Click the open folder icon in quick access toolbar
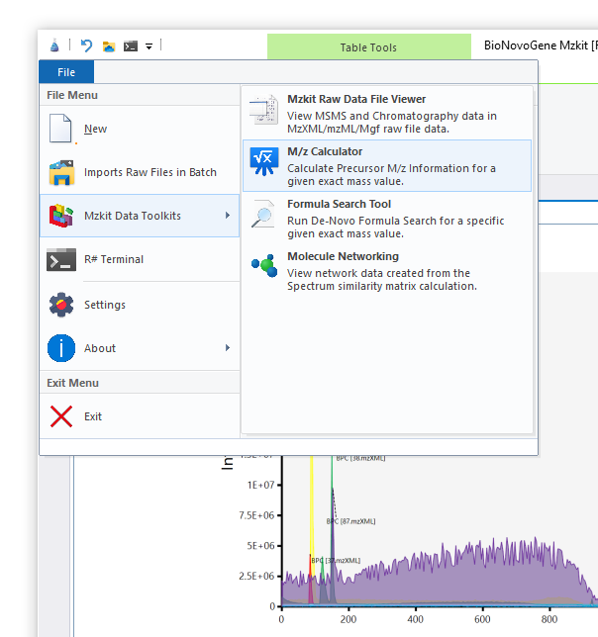This screenshot has height=637, width=598. pos(109,46)
